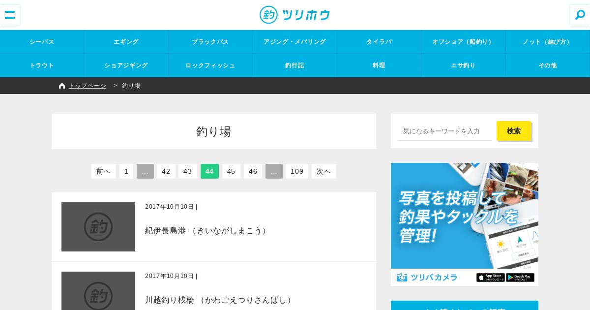The image size is (590, 310).
Task: Go to next page with 次へ
Action: (x=324, y=171)
